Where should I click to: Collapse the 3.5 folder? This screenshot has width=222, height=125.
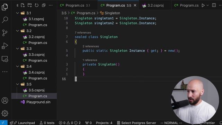click(x=17, y=84)
